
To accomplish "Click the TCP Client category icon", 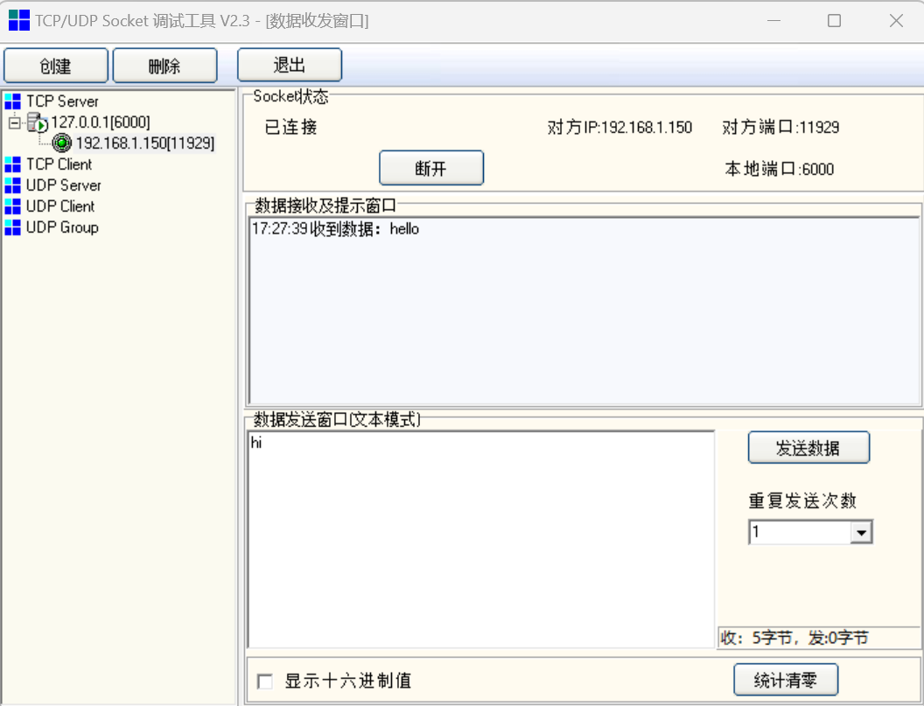I will (12, 164).
